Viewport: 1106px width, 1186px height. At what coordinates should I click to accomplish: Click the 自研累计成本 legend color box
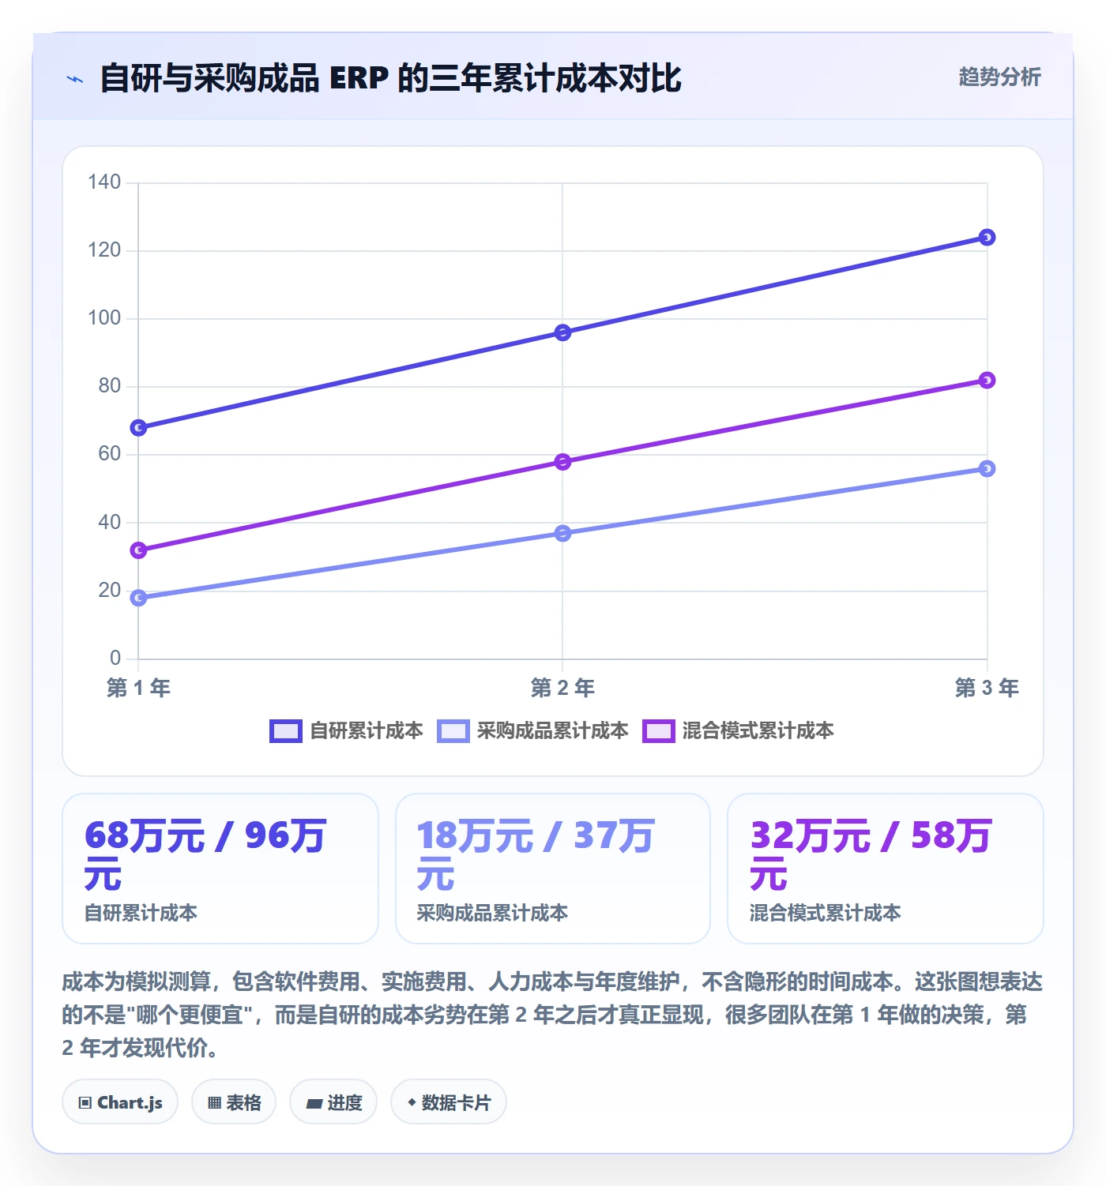tap(285, 731)
